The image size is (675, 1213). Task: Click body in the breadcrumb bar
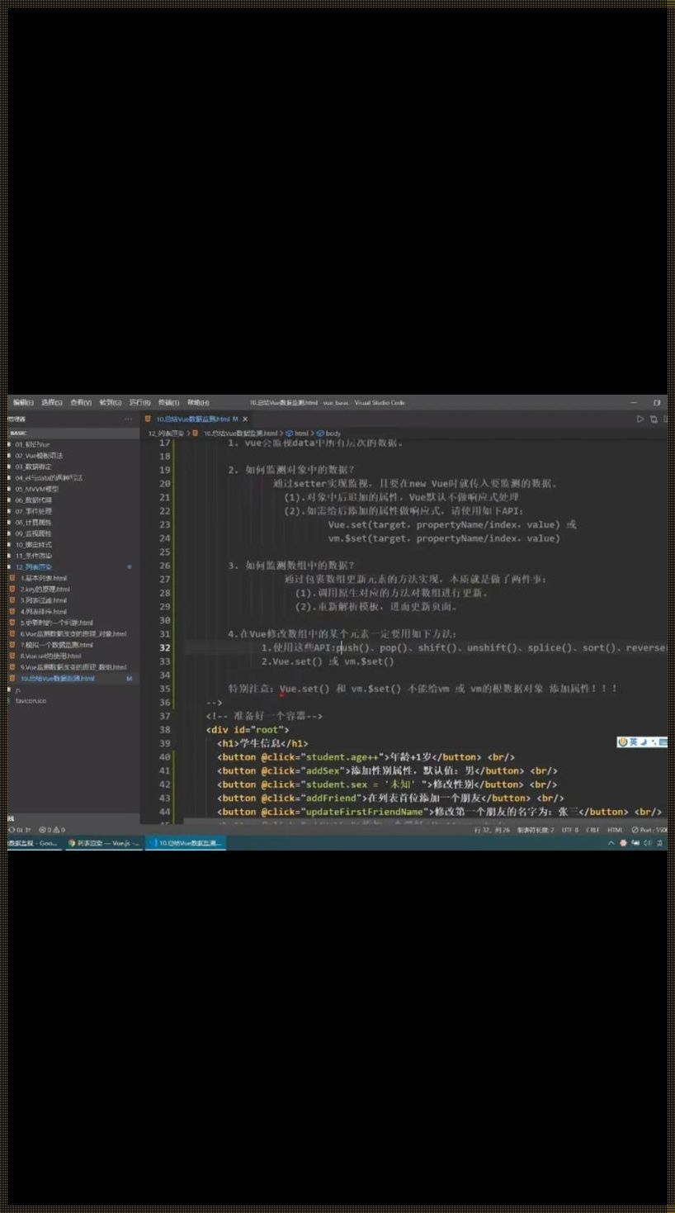pyautogui.click(x=332, y=433)
